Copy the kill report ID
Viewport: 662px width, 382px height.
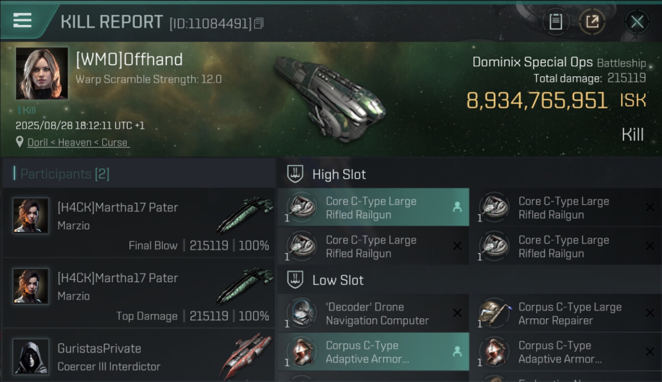pyautogui.click(x=259, y=23)
